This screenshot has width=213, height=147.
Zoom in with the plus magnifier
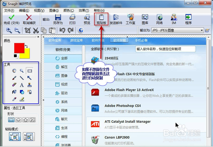pyautogui.click(x=9, y=30)
